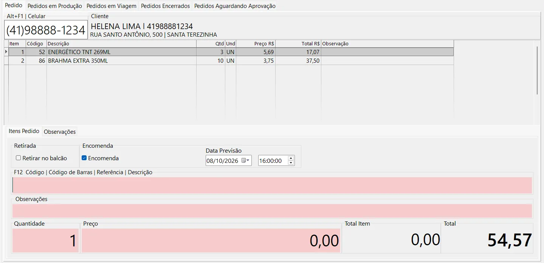544x263 pixels.
Task: Go to Pedidos Encerrados tab
Action: (166, 6)
